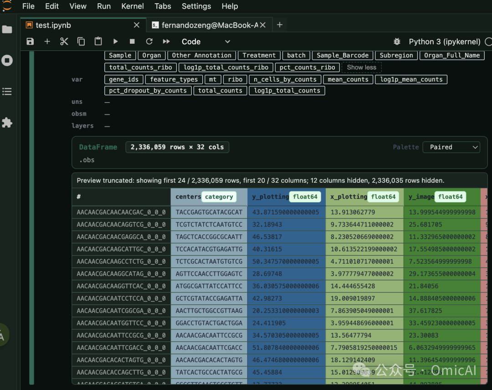The image size is (492, 390).
Task: Click the Show less button
Action: pyautogui.click(x=361, y=67)
